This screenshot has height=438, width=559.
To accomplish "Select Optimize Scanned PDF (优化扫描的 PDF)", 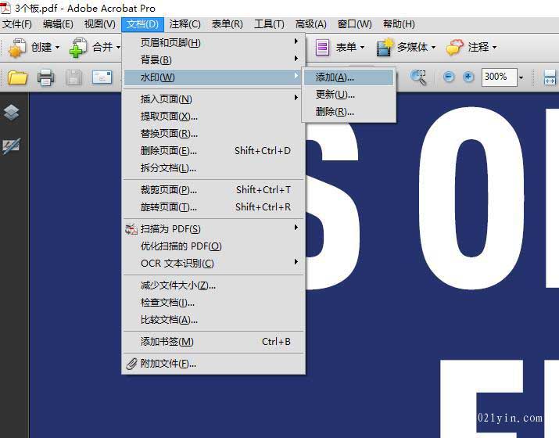I will 213,246.
